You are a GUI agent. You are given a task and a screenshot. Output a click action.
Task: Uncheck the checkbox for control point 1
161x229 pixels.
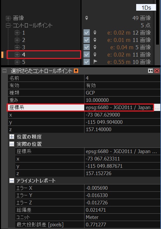pyautogui.click(x=86, y=33)
